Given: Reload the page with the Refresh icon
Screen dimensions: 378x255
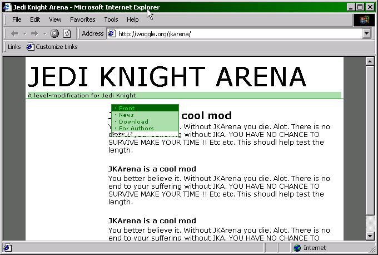Looking at the screenshot, I should click(67, 33).
